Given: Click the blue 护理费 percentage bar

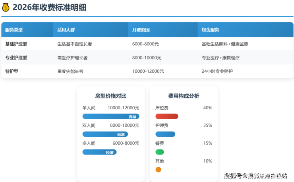Looking at the screenshot, I should click(165, 134).
